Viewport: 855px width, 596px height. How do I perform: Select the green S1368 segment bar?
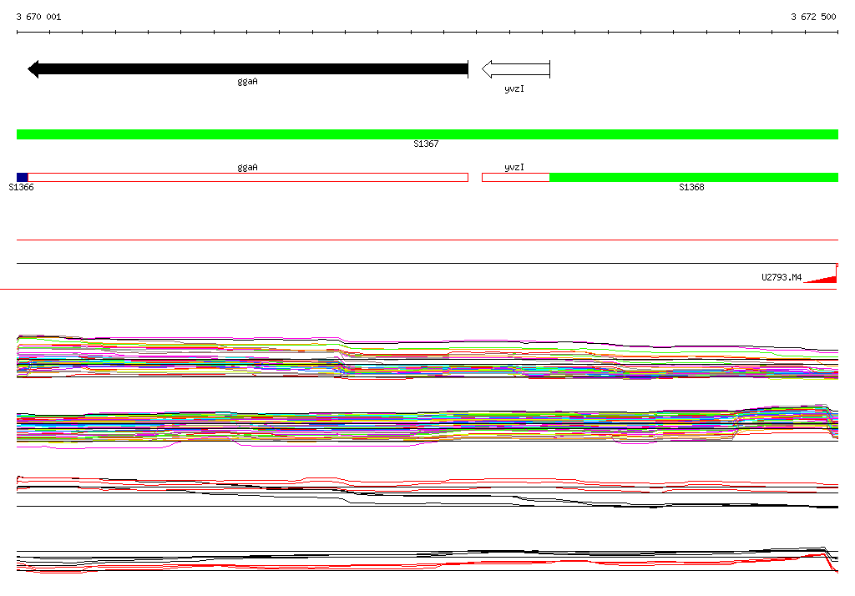point(694,177)
